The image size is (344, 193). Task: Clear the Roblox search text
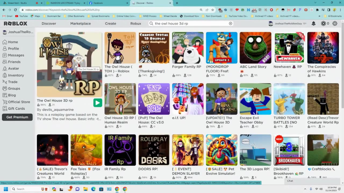click(230, 24)
